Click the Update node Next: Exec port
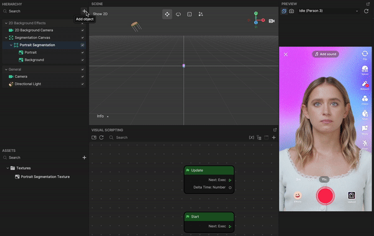Screen dimensions: 374x236 pos(230,180)
